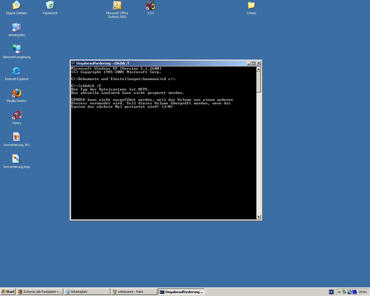Switch to Externe Usb Festplatte Firefox taskbar button
The image size is (370, 296).
pyautogui.click(x=40, y=292)
